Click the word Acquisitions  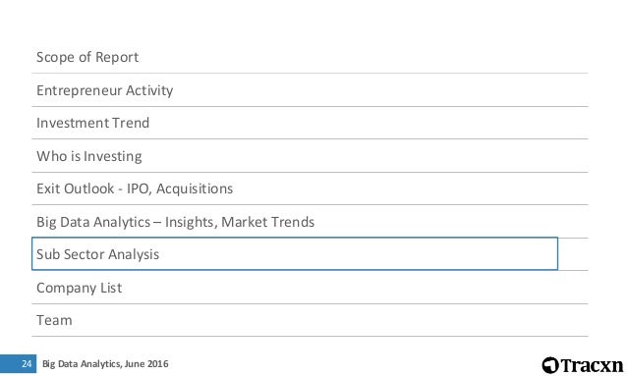click(195, 189)
